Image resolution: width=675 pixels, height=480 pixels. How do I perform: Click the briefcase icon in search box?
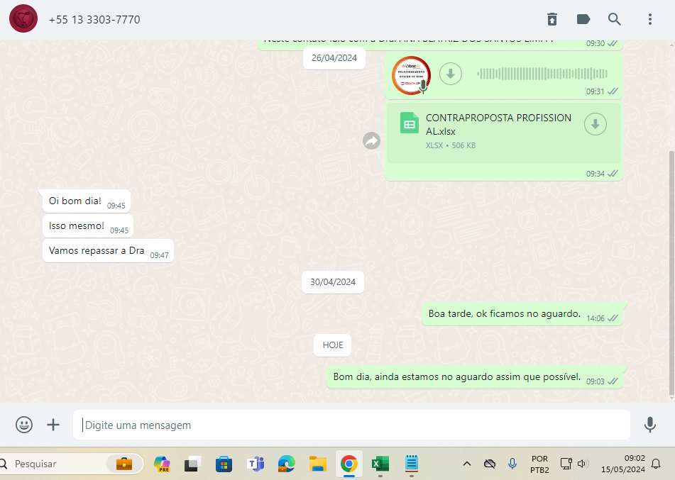124,464
